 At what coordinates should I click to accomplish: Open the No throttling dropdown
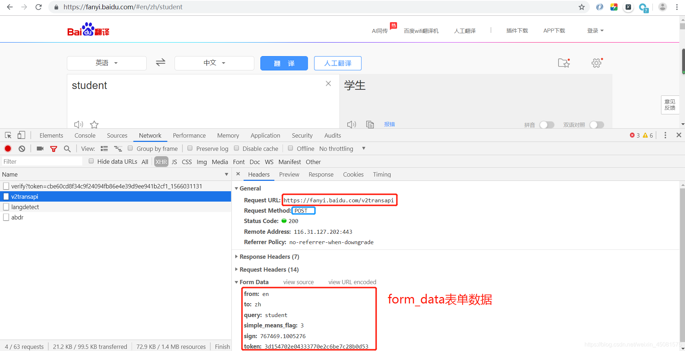point(342,148)
